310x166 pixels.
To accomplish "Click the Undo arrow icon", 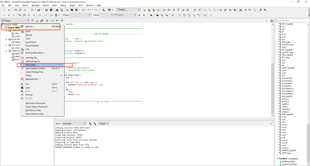I will pyautogui.click(x=89, y=10).
